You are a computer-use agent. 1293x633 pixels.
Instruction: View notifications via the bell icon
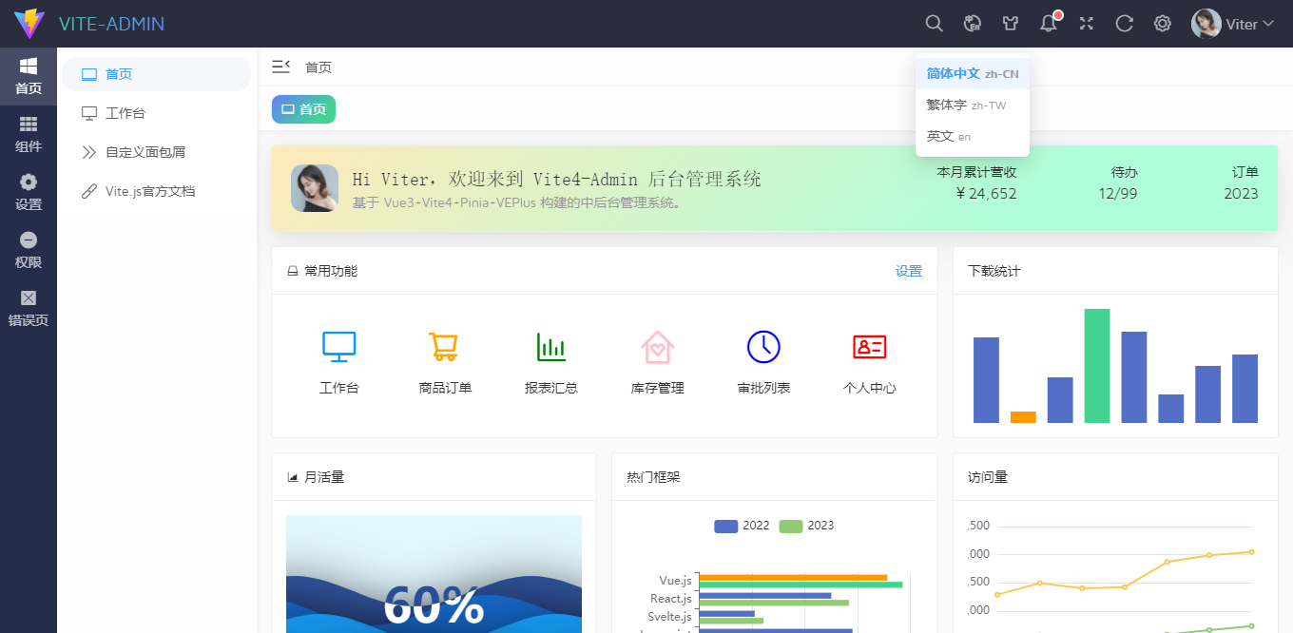[1047, 23]
